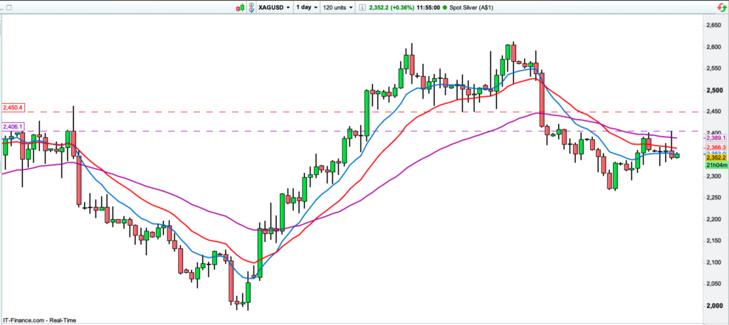Click the green market status dot
Screen dimensions: 729x325
click(446, 7)
